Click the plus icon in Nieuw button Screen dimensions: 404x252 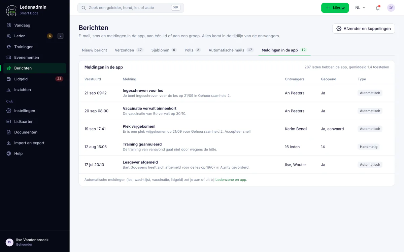point(328,8)
